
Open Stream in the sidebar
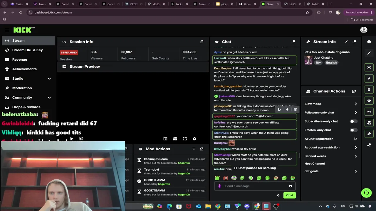pyautogui.click(x=28, y=40)
